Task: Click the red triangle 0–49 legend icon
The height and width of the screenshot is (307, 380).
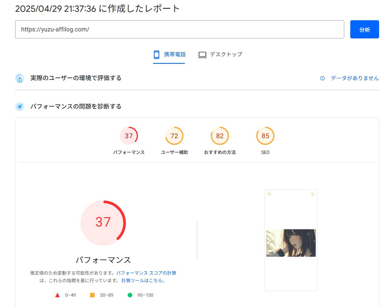Action: [x=57, y=295]
